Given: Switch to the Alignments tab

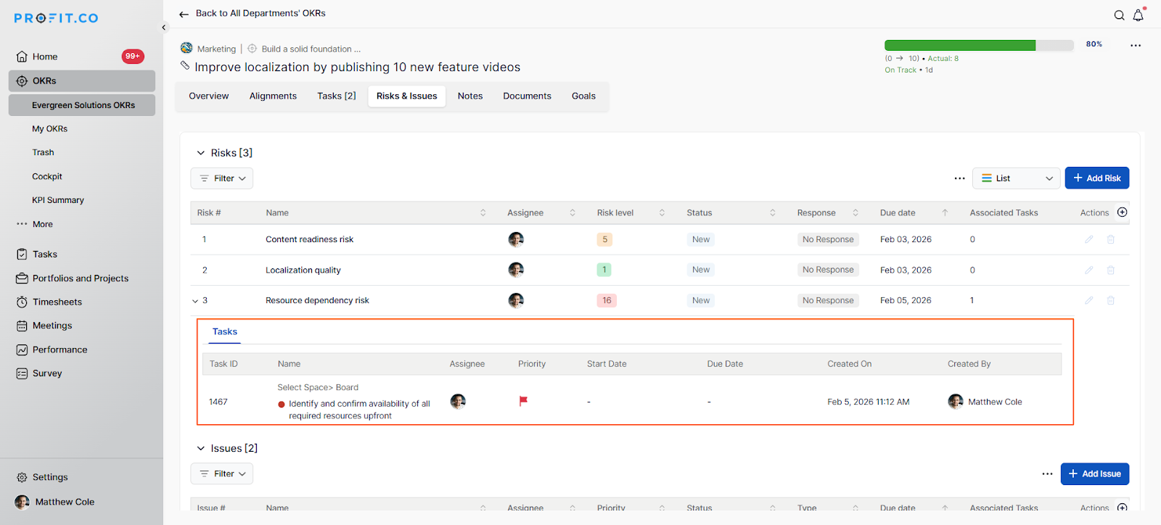Looking at the screenshot, I should [273, 96].
